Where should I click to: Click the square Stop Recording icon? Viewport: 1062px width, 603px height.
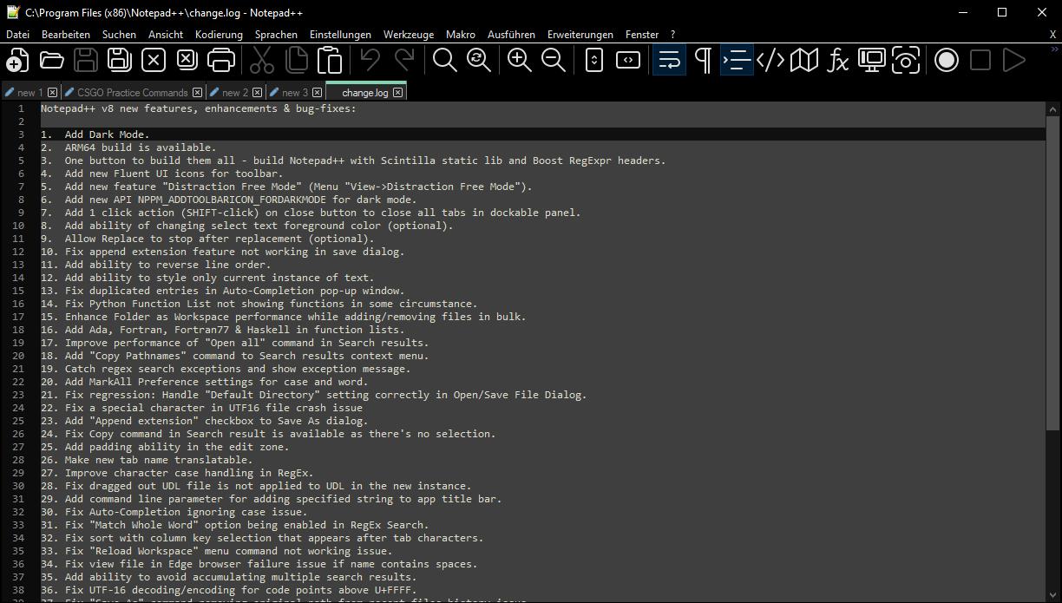pyautogui.click(x=980, y=60)
